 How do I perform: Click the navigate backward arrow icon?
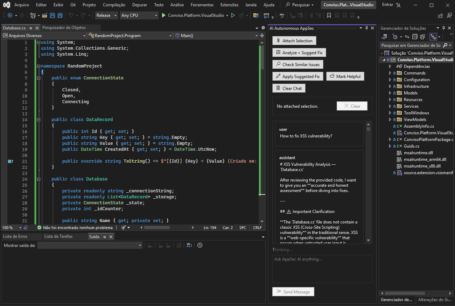10,15
